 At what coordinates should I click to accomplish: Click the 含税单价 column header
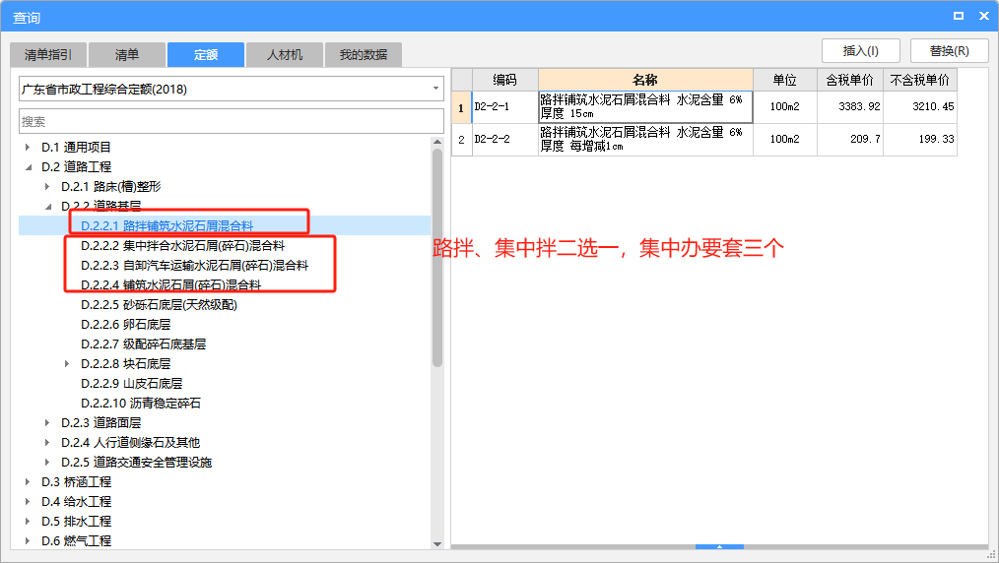click(x=850, y=80)
